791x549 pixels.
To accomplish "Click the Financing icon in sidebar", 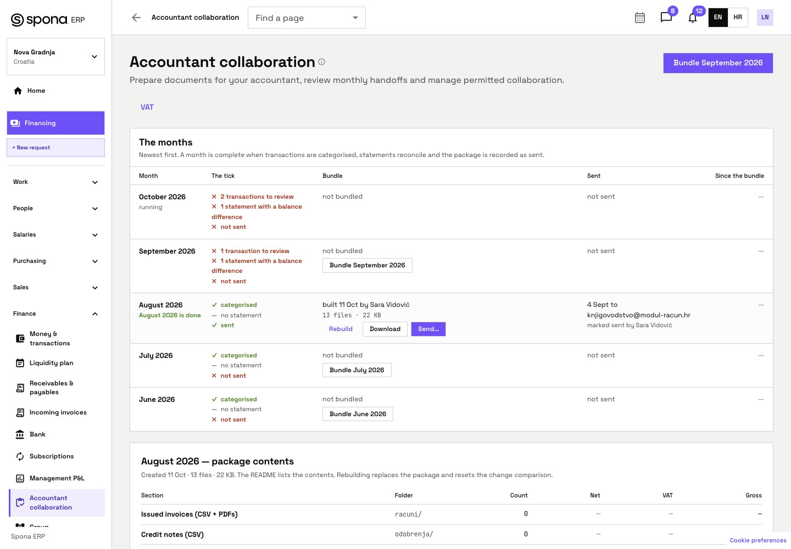I will pyautogui.click(x=15, y=123).
